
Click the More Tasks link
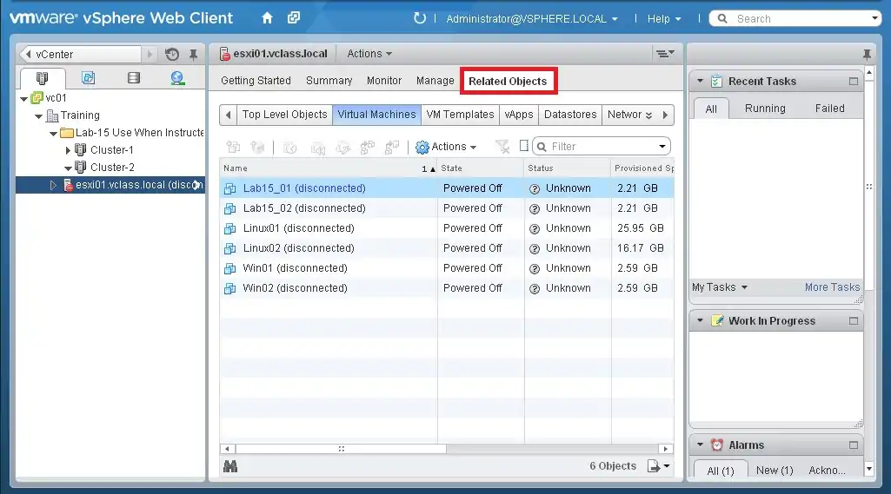click(832, 287)
